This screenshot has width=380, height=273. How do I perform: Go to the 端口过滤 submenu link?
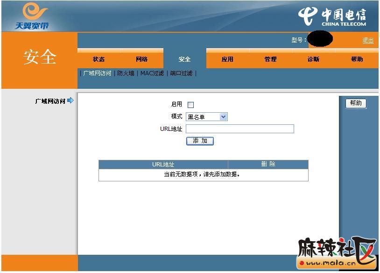[x=181, y=73]
